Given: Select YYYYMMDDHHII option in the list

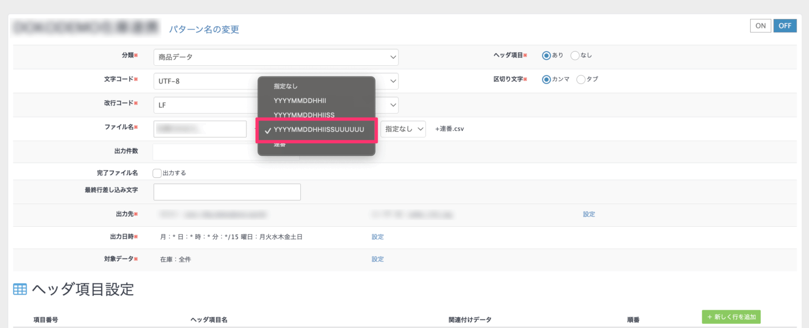Looking at the screenshot, I should (x=300, y=101).
